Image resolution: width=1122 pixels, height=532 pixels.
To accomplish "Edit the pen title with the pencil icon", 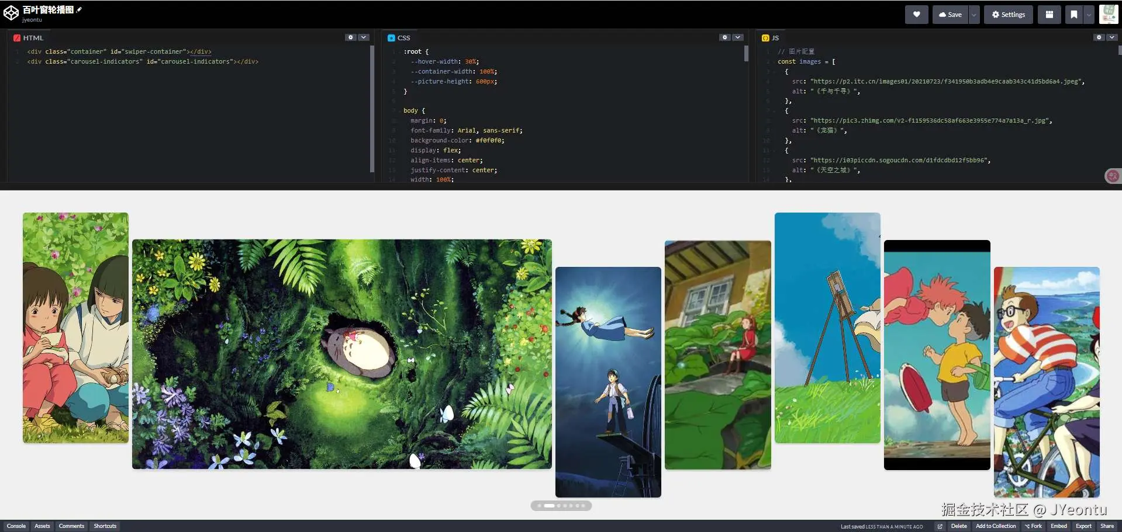I will [x=79, y=9].
